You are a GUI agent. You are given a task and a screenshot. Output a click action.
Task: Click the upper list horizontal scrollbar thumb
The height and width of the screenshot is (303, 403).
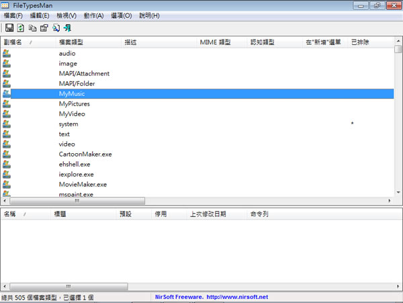[x=77, y=201]
